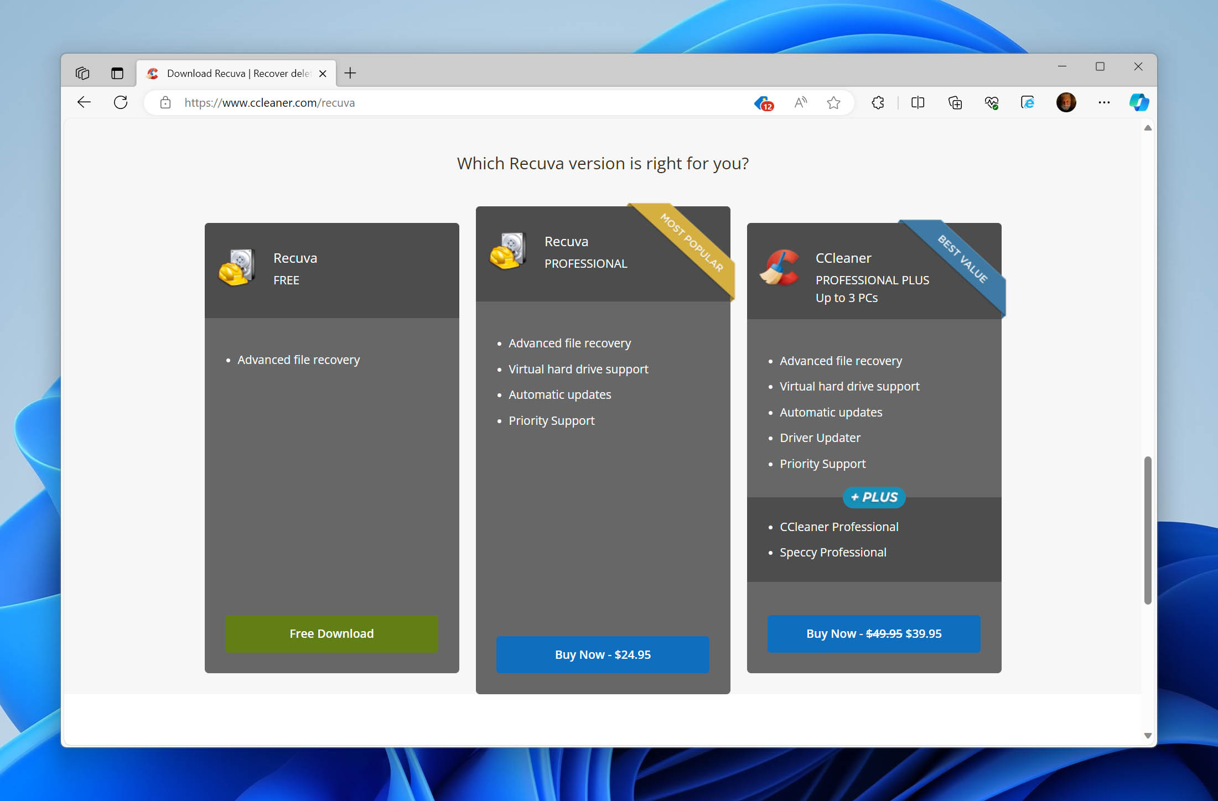Click the Recuva Professional product icon
This screenshot has height=801, width=1218.
coord(508,251)
